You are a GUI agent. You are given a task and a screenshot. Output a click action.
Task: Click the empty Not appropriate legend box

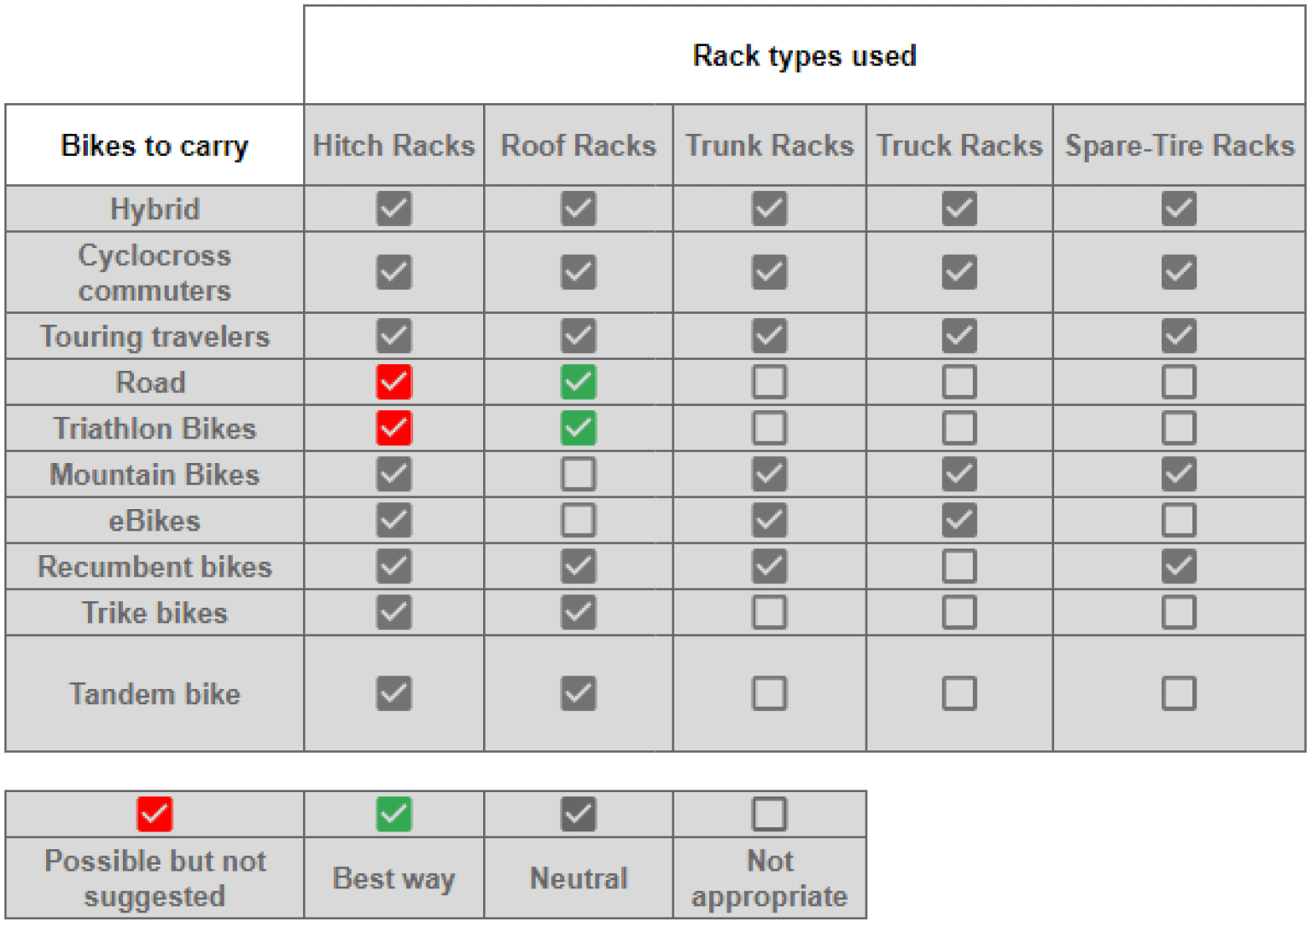pyautogui.click(x=768, y=813)
